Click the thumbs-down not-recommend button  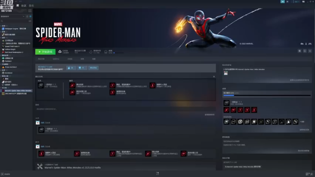point(82,68)
